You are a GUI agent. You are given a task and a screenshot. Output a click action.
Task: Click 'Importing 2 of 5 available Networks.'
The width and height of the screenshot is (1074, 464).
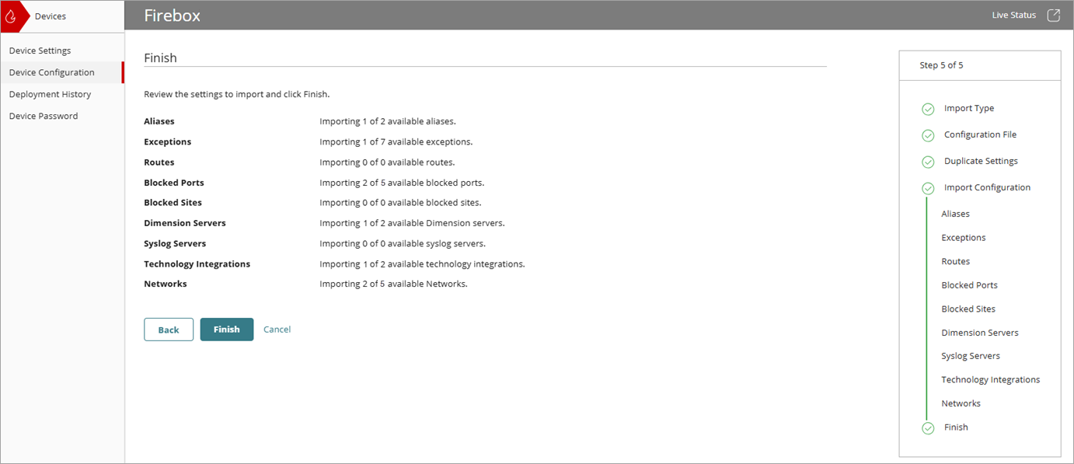[393, 284]
